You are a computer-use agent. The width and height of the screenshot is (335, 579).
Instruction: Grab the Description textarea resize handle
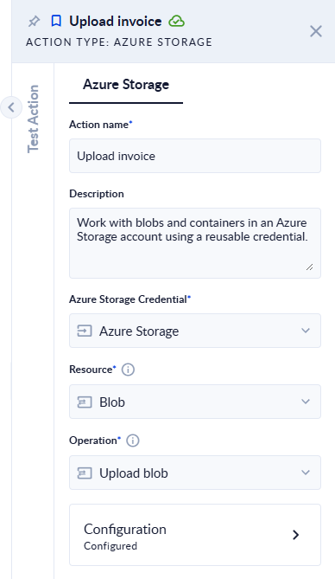[310, 267]
